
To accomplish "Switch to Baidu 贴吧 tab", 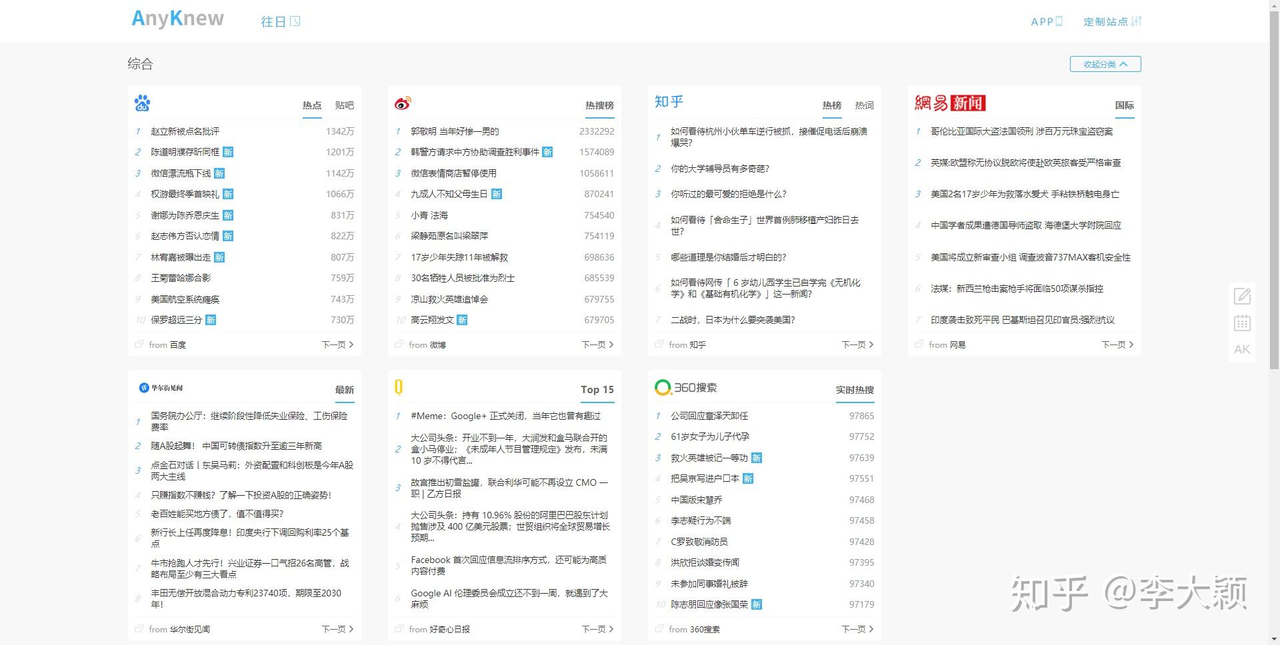I will coord(345,105).
